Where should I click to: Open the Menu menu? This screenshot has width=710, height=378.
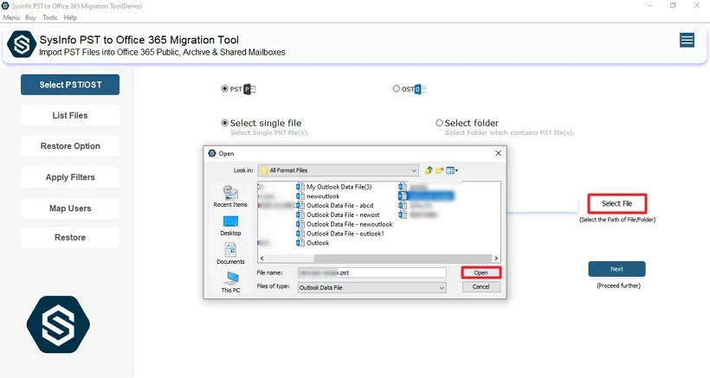11,17
